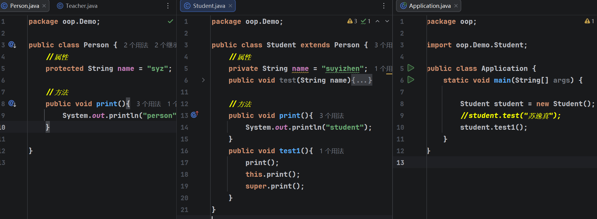Click the protected name field in Person.java
597x219 pixels.
point(126,68)
